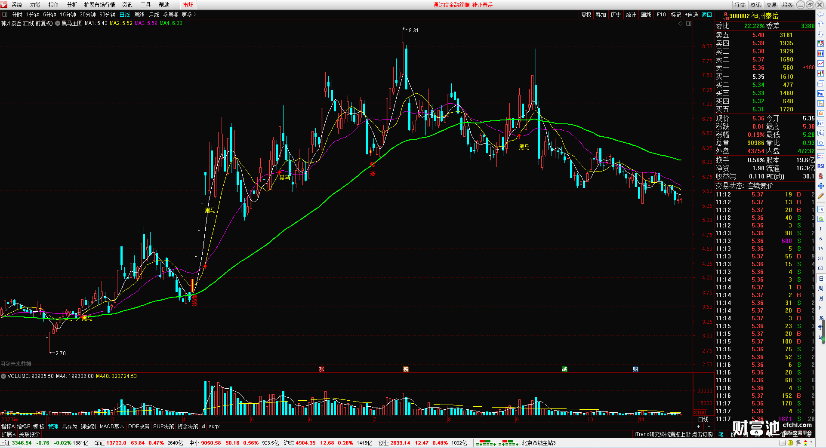826x448 pixels.
Task: Open the 黑马主图 indicator settings circle
Action: coord(58,23)
